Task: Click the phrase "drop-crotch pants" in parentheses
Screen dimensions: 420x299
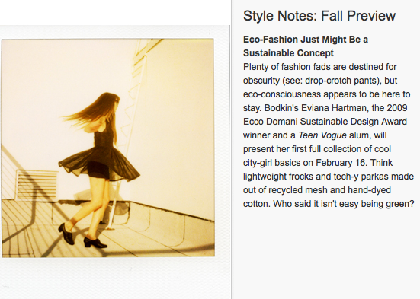Action: (341, 81)
